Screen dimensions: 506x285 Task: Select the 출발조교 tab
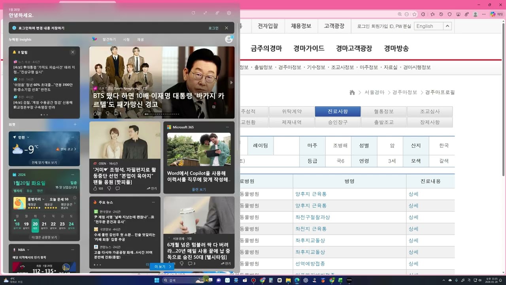[x=384, y=122]
